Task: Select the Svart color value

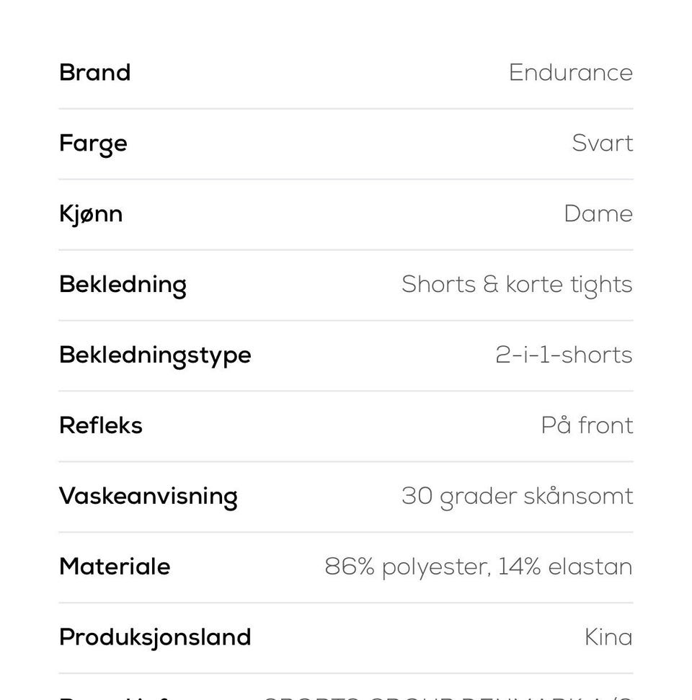Action: [x=603, y=143]
